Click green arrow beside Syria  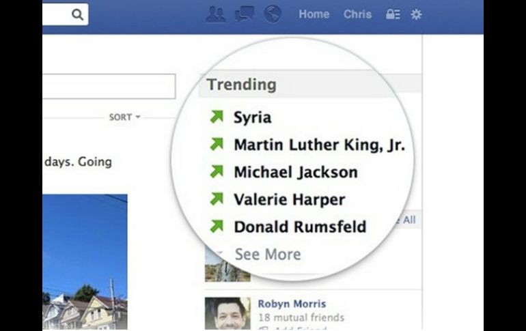tap(217, 117)
